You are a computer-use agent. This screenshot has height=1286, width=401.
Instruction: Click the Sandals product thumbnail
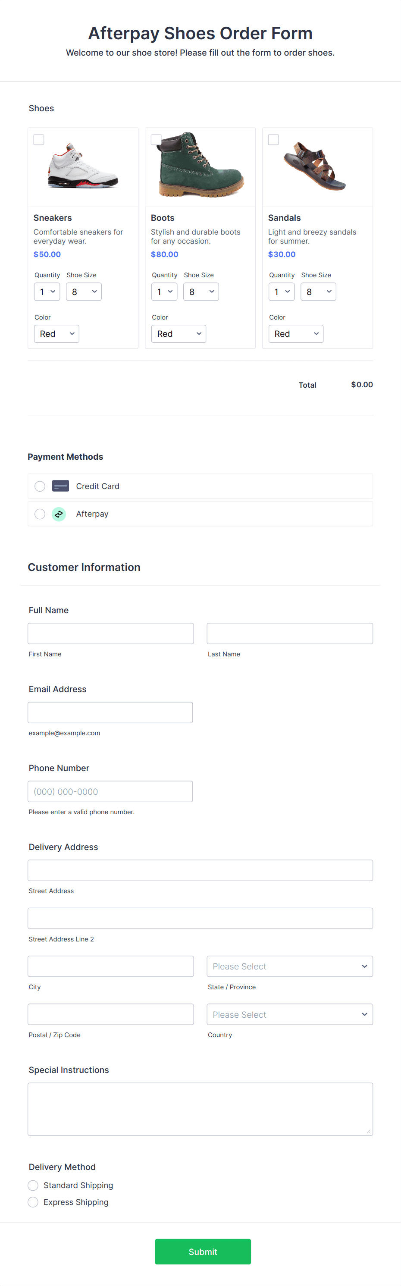pyautogui.click(x=318, y=167)
